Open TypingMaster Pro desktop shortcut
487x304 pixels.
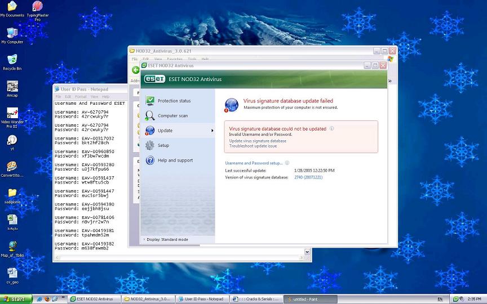[38, 6]
